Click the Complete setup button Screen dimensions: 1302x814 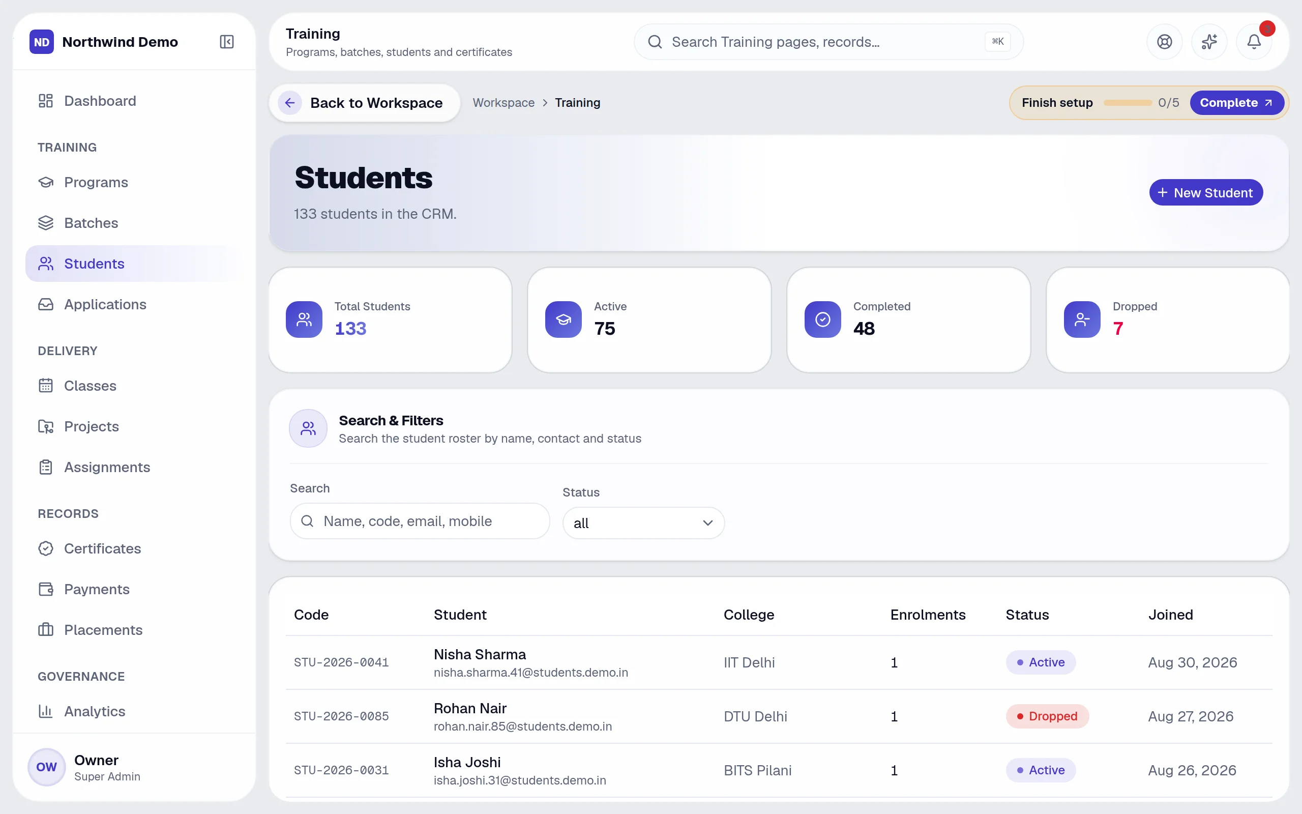[1236, 102]
